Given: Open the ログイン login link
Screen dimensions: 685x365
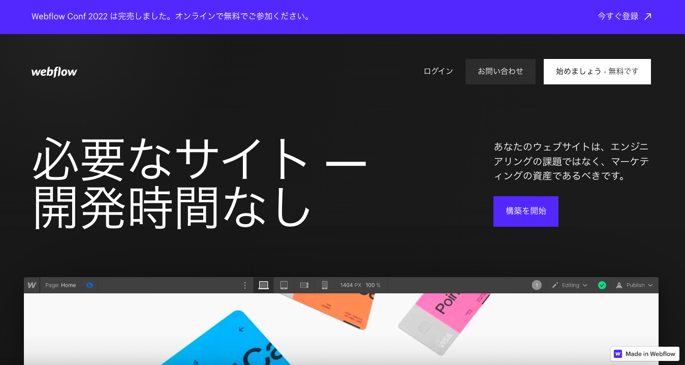Looking at the screenshot, I should (x=438, y=72).
